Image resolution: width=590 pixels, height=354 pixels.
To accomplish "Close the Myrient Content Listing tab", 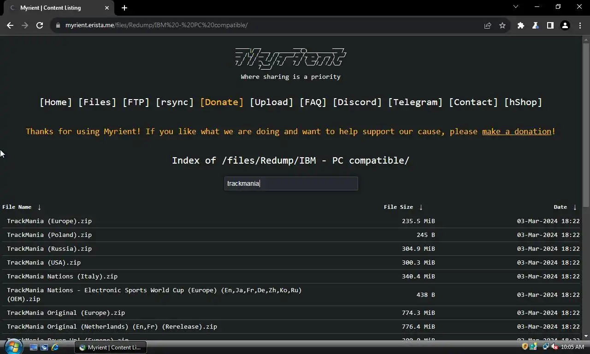I will [x=107, y=8].
